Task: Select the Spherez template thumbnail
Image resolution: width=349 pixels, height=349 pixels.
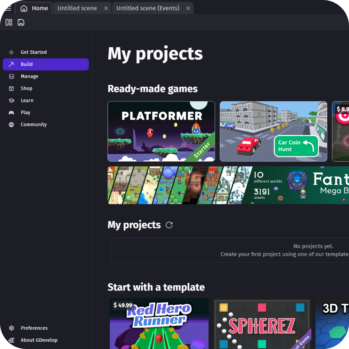Action: 262,323
